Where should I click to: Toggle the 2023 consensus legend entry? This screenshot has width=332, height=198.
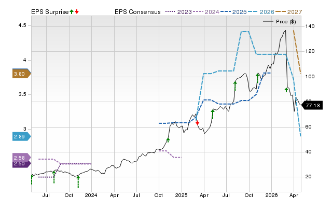[178, 12]
